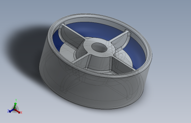Click the green Y axis of the orientation triad
This screenshot has height=123, width=191.
(15, 106)
